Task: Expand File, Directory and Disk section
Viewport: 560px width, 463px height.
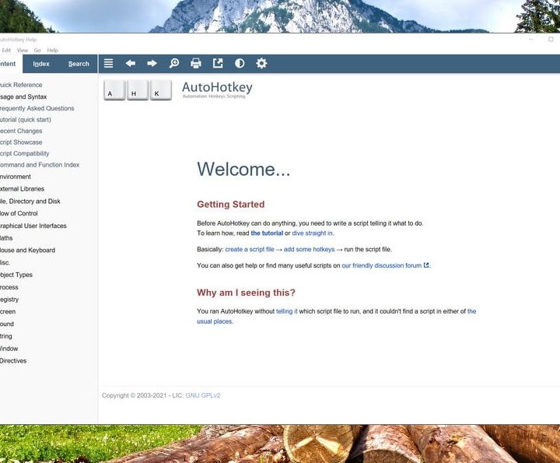Action: pos(30,202)
